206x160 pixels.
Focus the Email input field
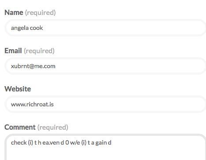[x=105, y=66]
